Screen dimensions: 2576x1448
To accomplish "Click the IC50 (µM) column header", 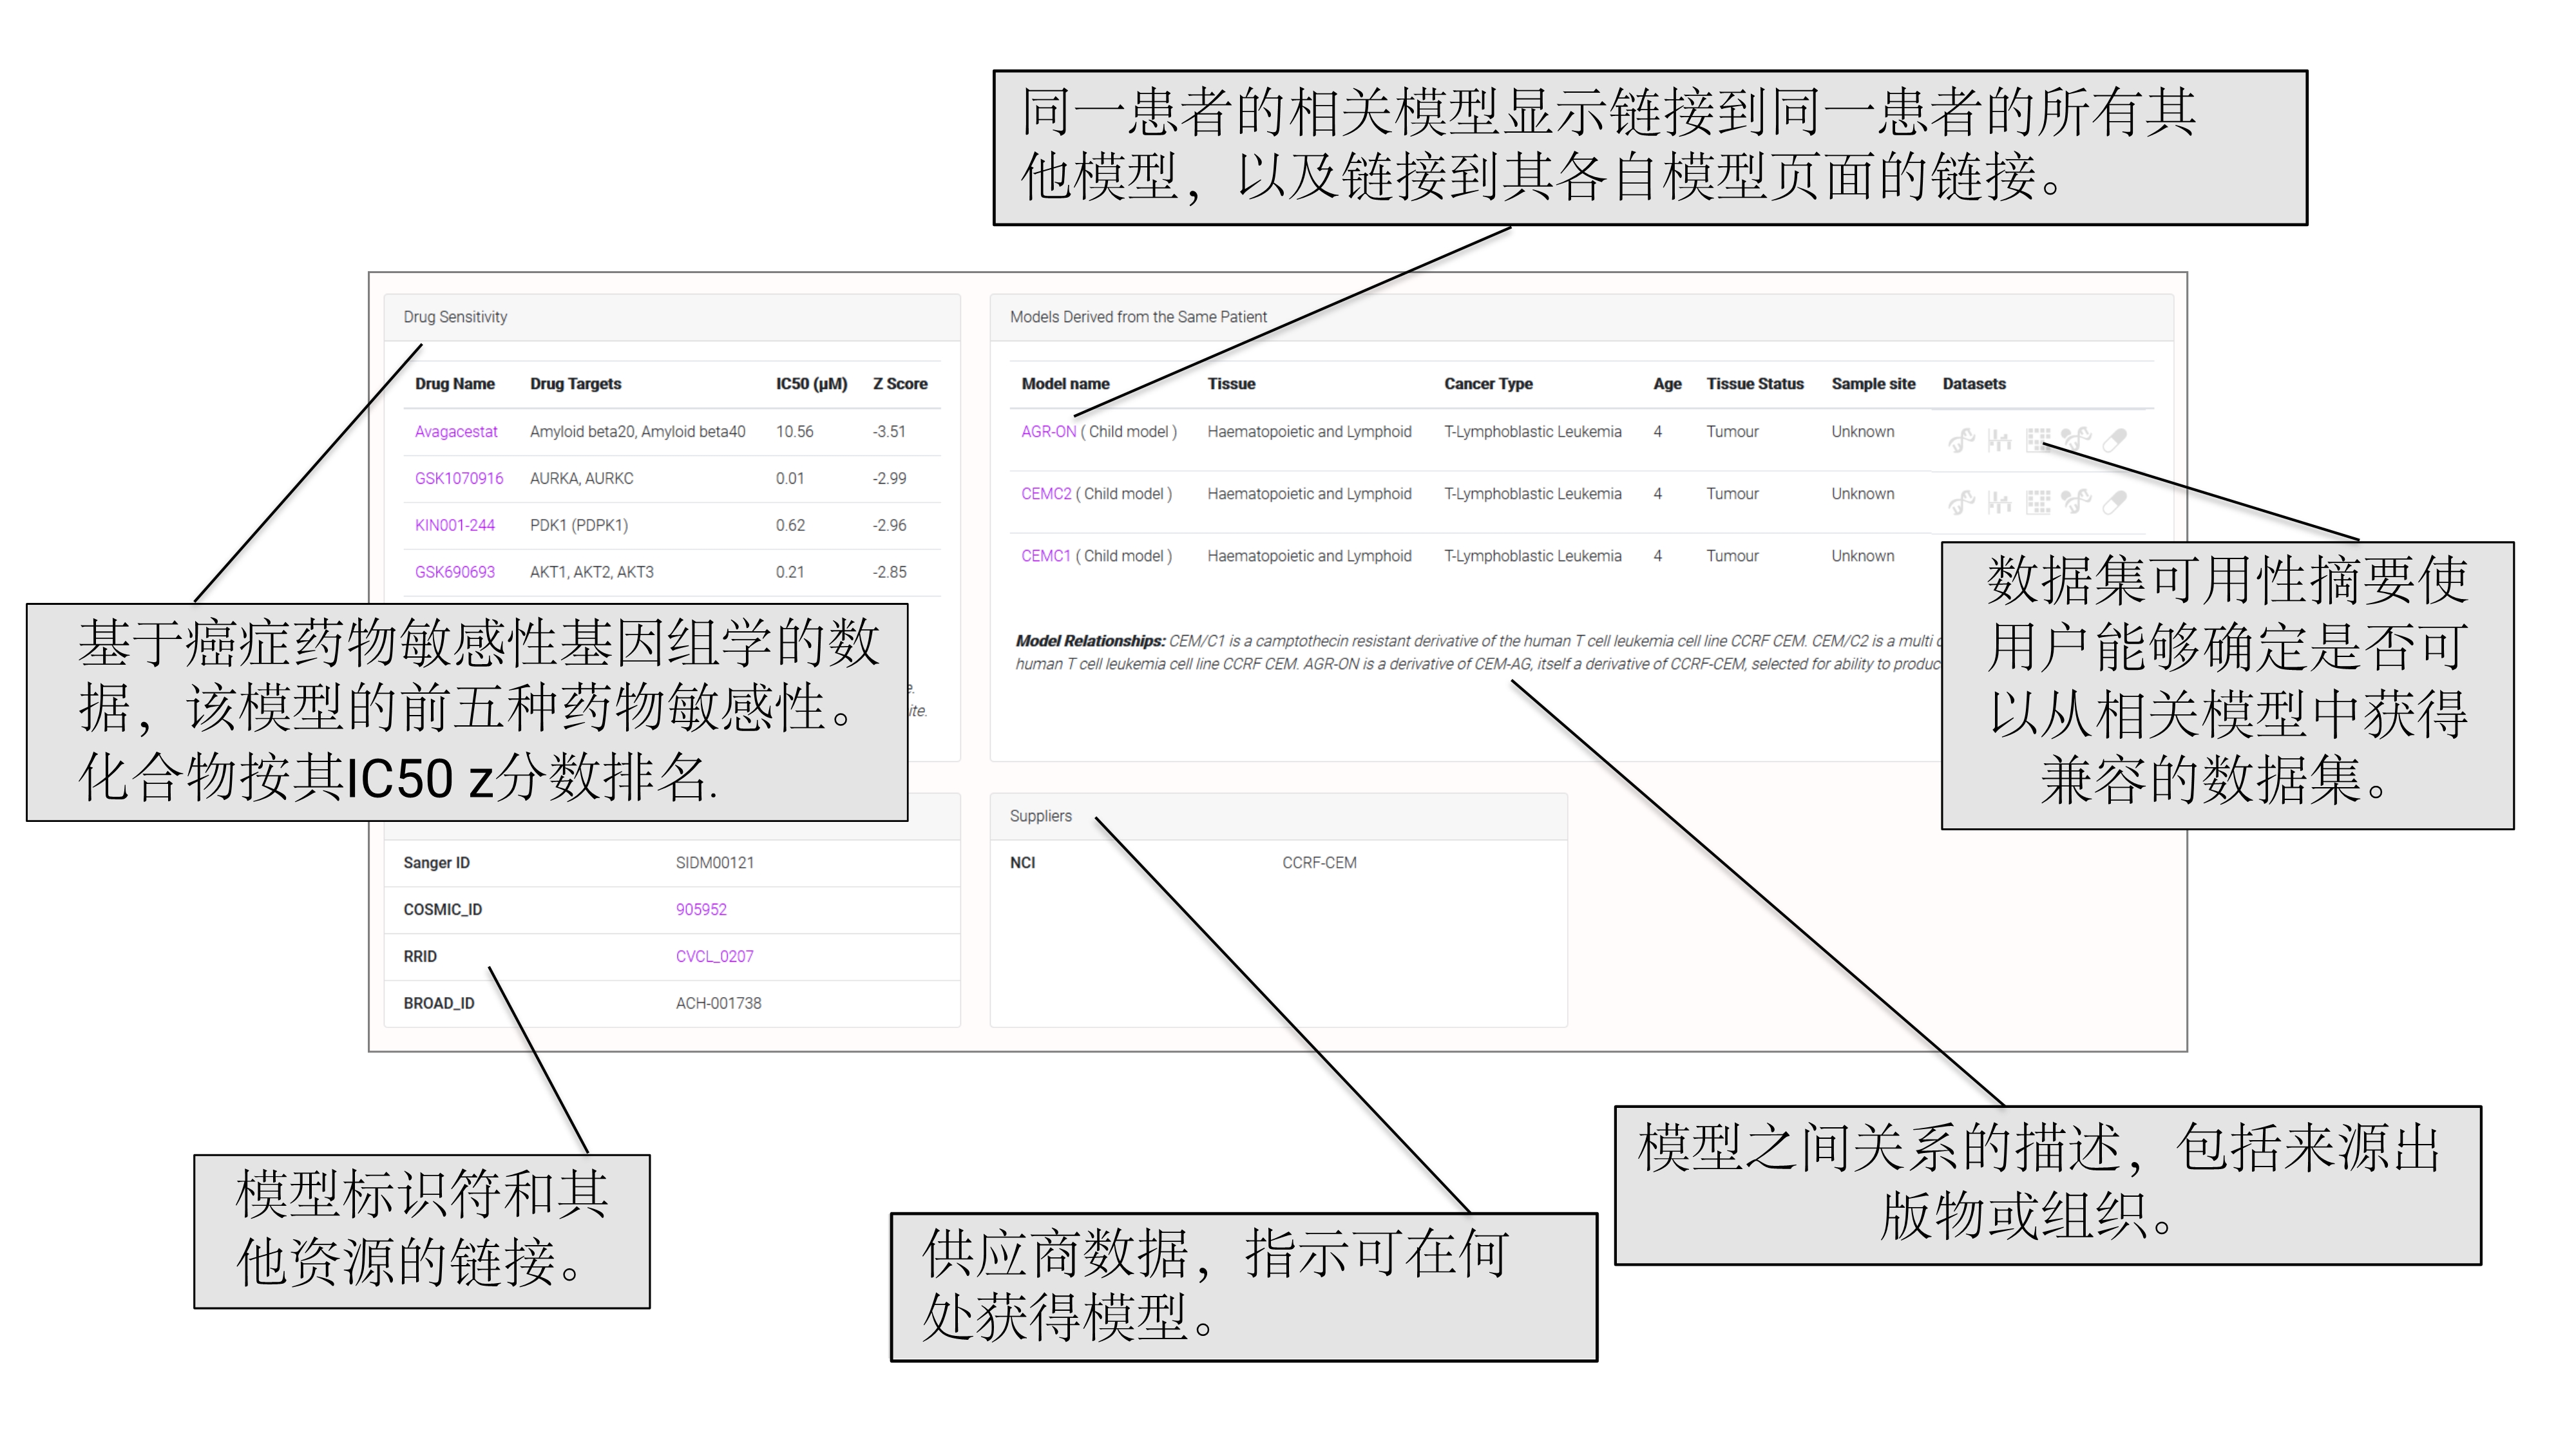I will pos(811,384).
